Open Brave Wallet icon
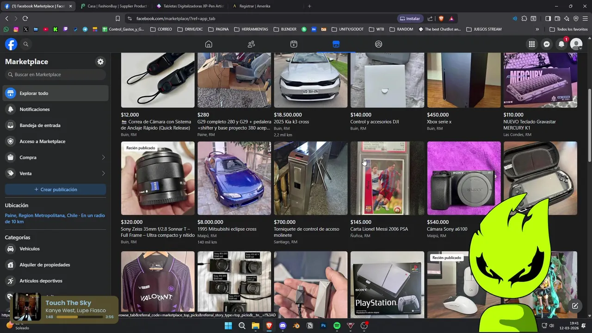 click(x=557, y=18)
